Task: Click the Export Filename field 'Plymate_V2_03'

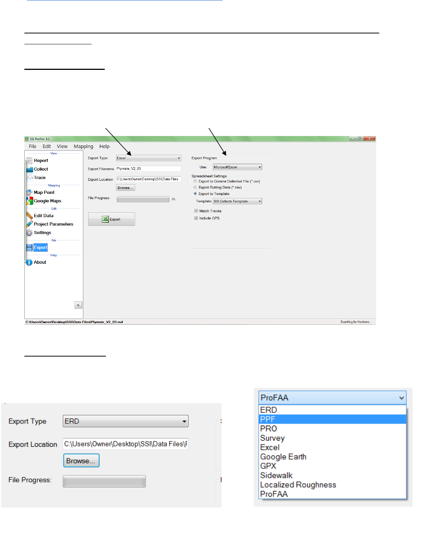Action: point(148,169)
